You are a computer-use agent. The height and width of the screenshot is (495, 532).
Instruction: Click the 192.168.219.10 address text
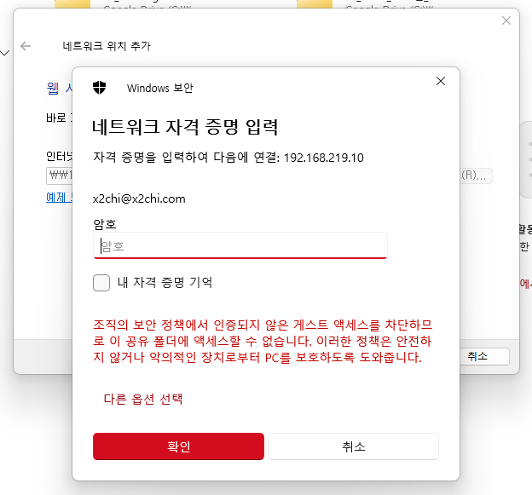pyautogui.click(x=324, y=158)
